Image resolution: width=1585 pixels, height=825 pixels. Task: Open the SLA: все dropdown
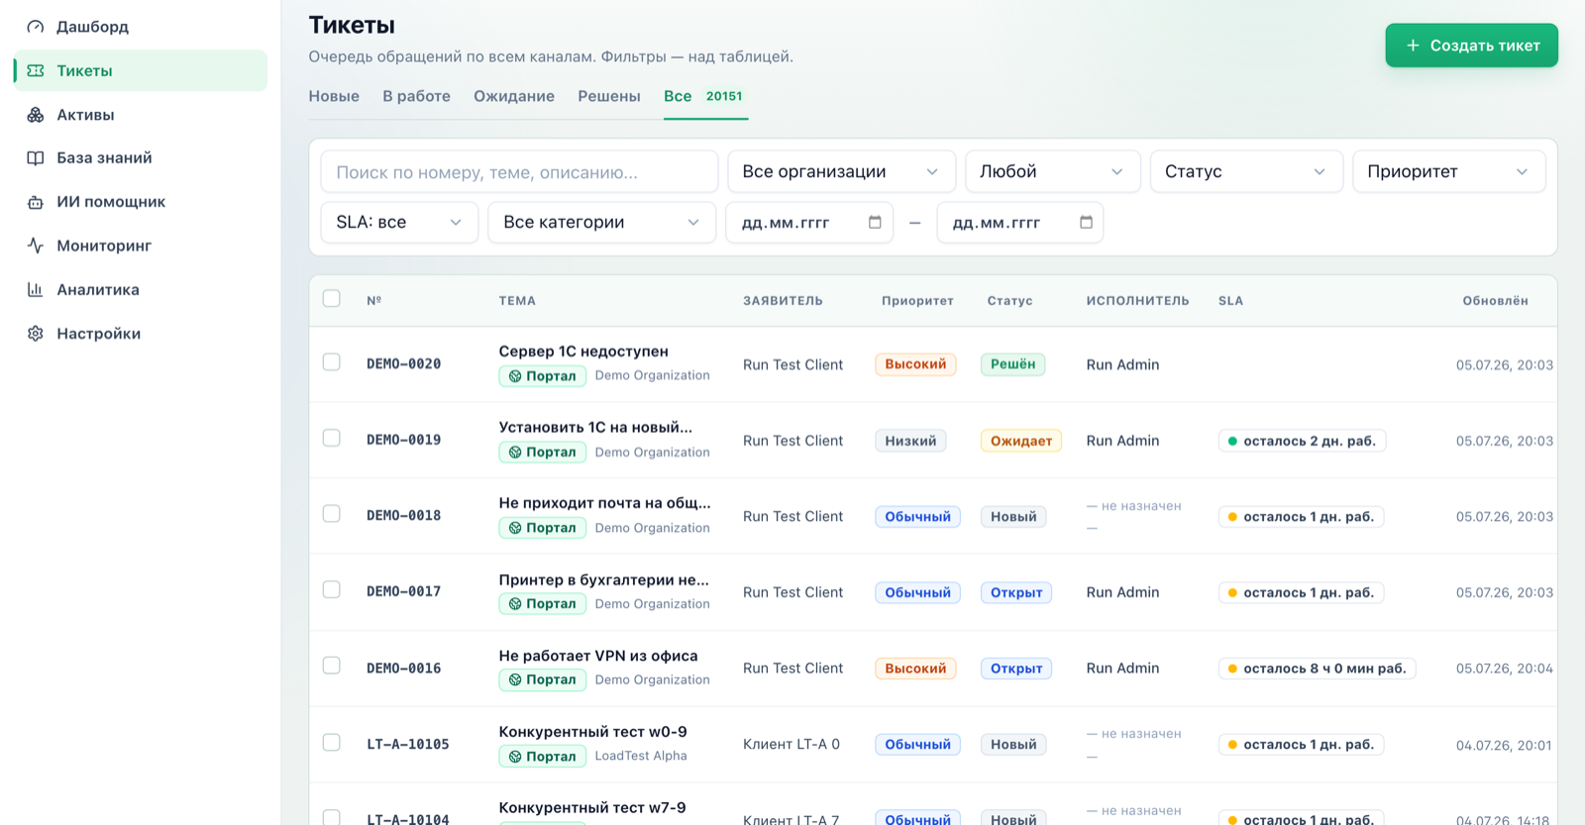399,222
